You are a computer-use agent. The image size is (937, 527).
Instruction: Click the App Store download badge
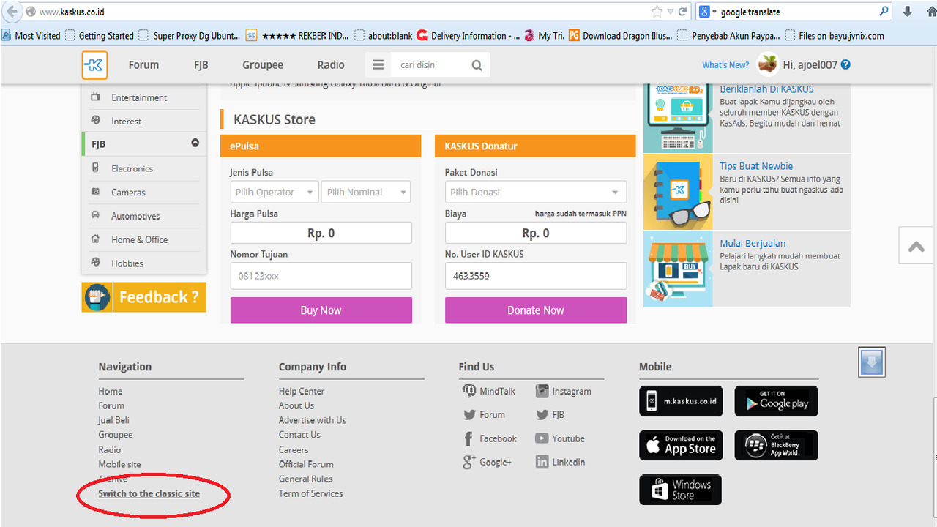[x=682, y=445]
